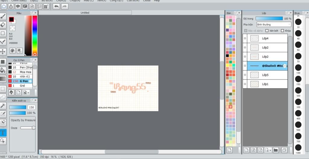Select the Brush tool in left toolbar
Viewport: 309px width, 159px height.
point(3,17)
